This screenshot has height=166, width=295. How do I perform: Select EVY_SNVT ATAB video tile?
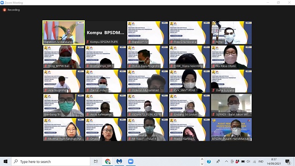[x=189, y=81]
